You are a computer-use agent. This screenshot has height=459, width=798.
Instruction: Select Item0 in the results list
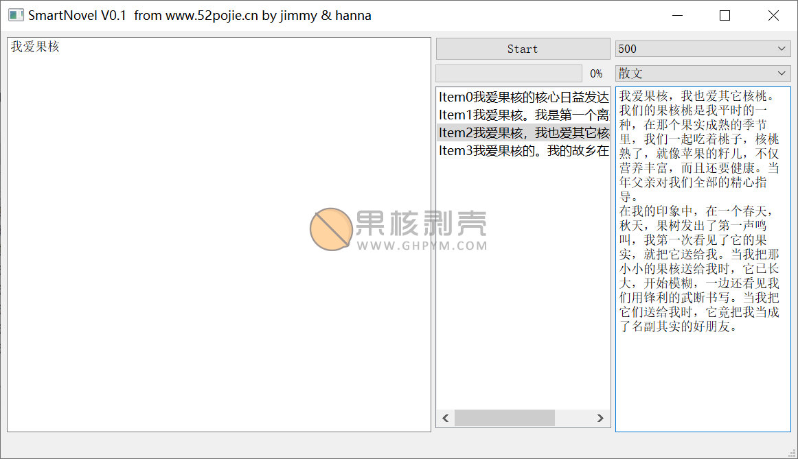point(523,97)
